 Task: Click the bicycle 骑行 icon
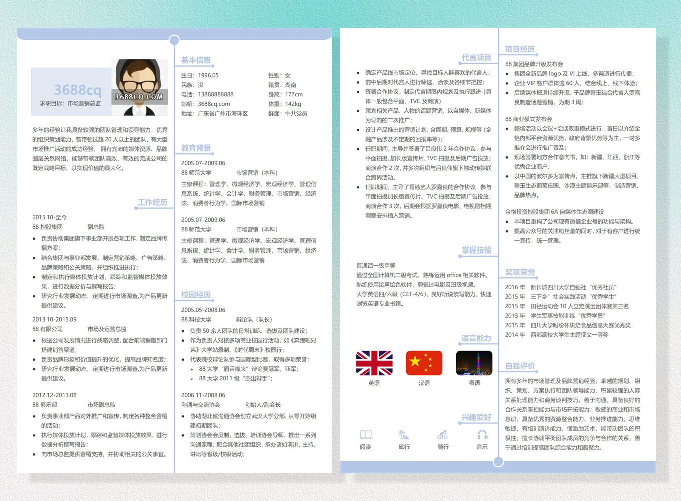pos(443,435)
